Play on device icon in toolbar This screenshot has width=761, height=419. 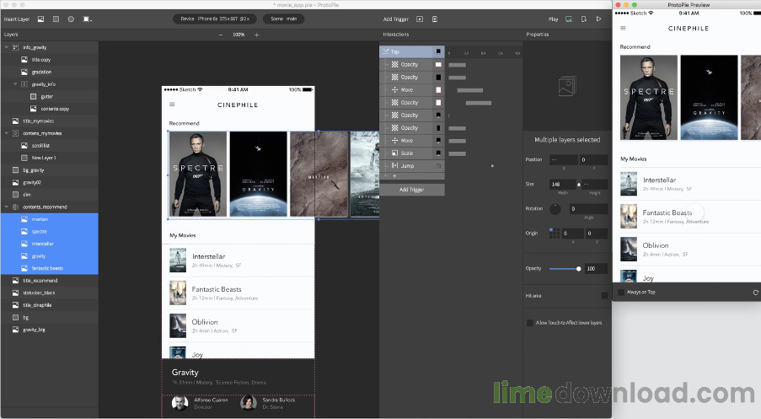point(584,19)
